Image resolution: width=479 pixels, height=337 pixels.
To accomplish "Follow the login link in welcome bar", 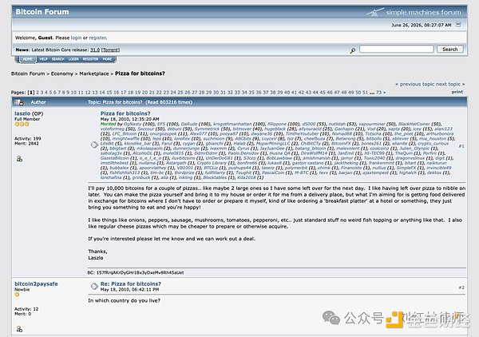I will (76, 38).
